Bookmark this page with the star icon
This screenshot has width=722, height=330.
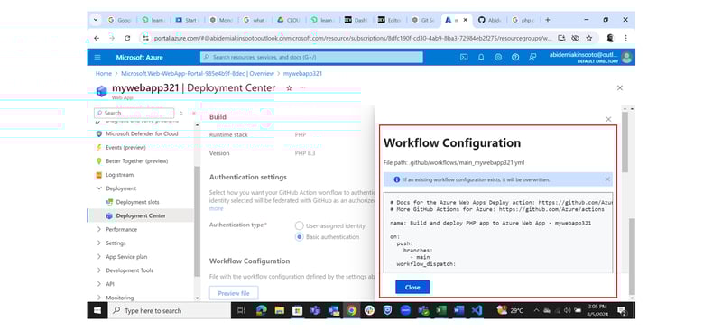(x=589, y=38)
